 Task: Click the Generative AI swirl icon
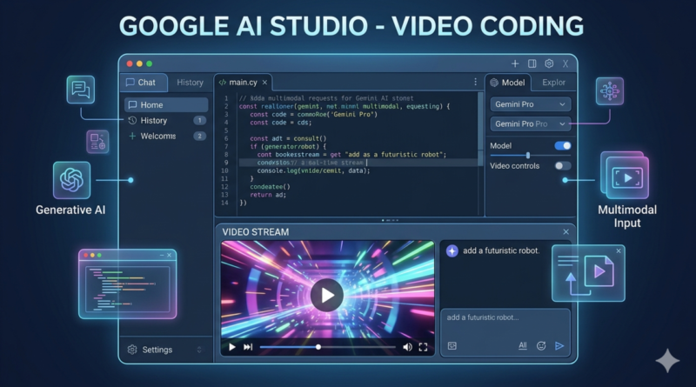point(71,180)
